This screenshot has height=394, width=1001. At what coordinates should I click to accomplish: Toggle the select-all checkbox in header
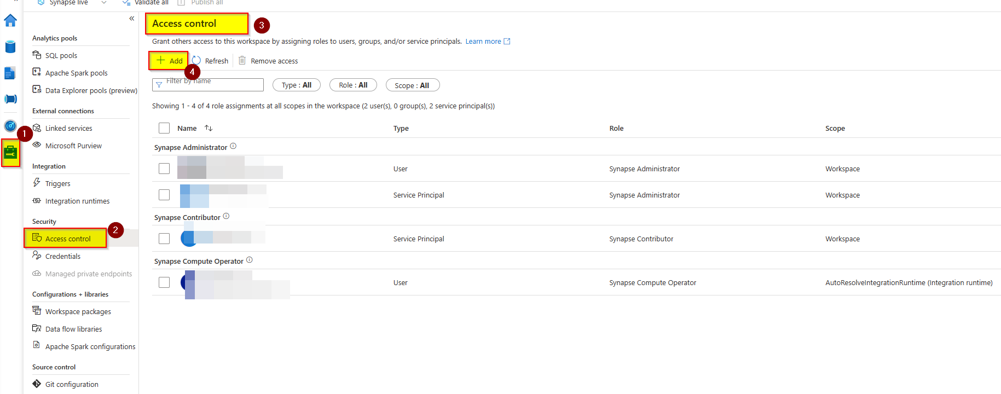point(164,128)
